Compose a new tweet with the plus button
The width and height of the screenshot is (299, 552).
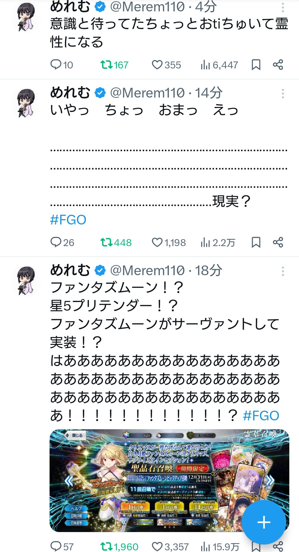pos(264,522)
